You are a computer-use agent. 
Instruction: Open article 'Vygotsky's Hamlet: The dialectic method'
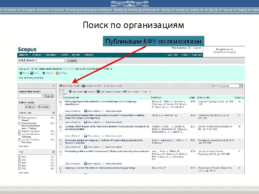point(100,168)
